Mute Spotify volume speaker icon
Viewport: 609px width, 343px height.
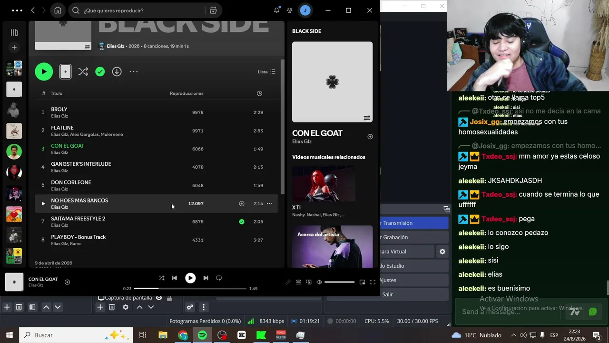319,282
